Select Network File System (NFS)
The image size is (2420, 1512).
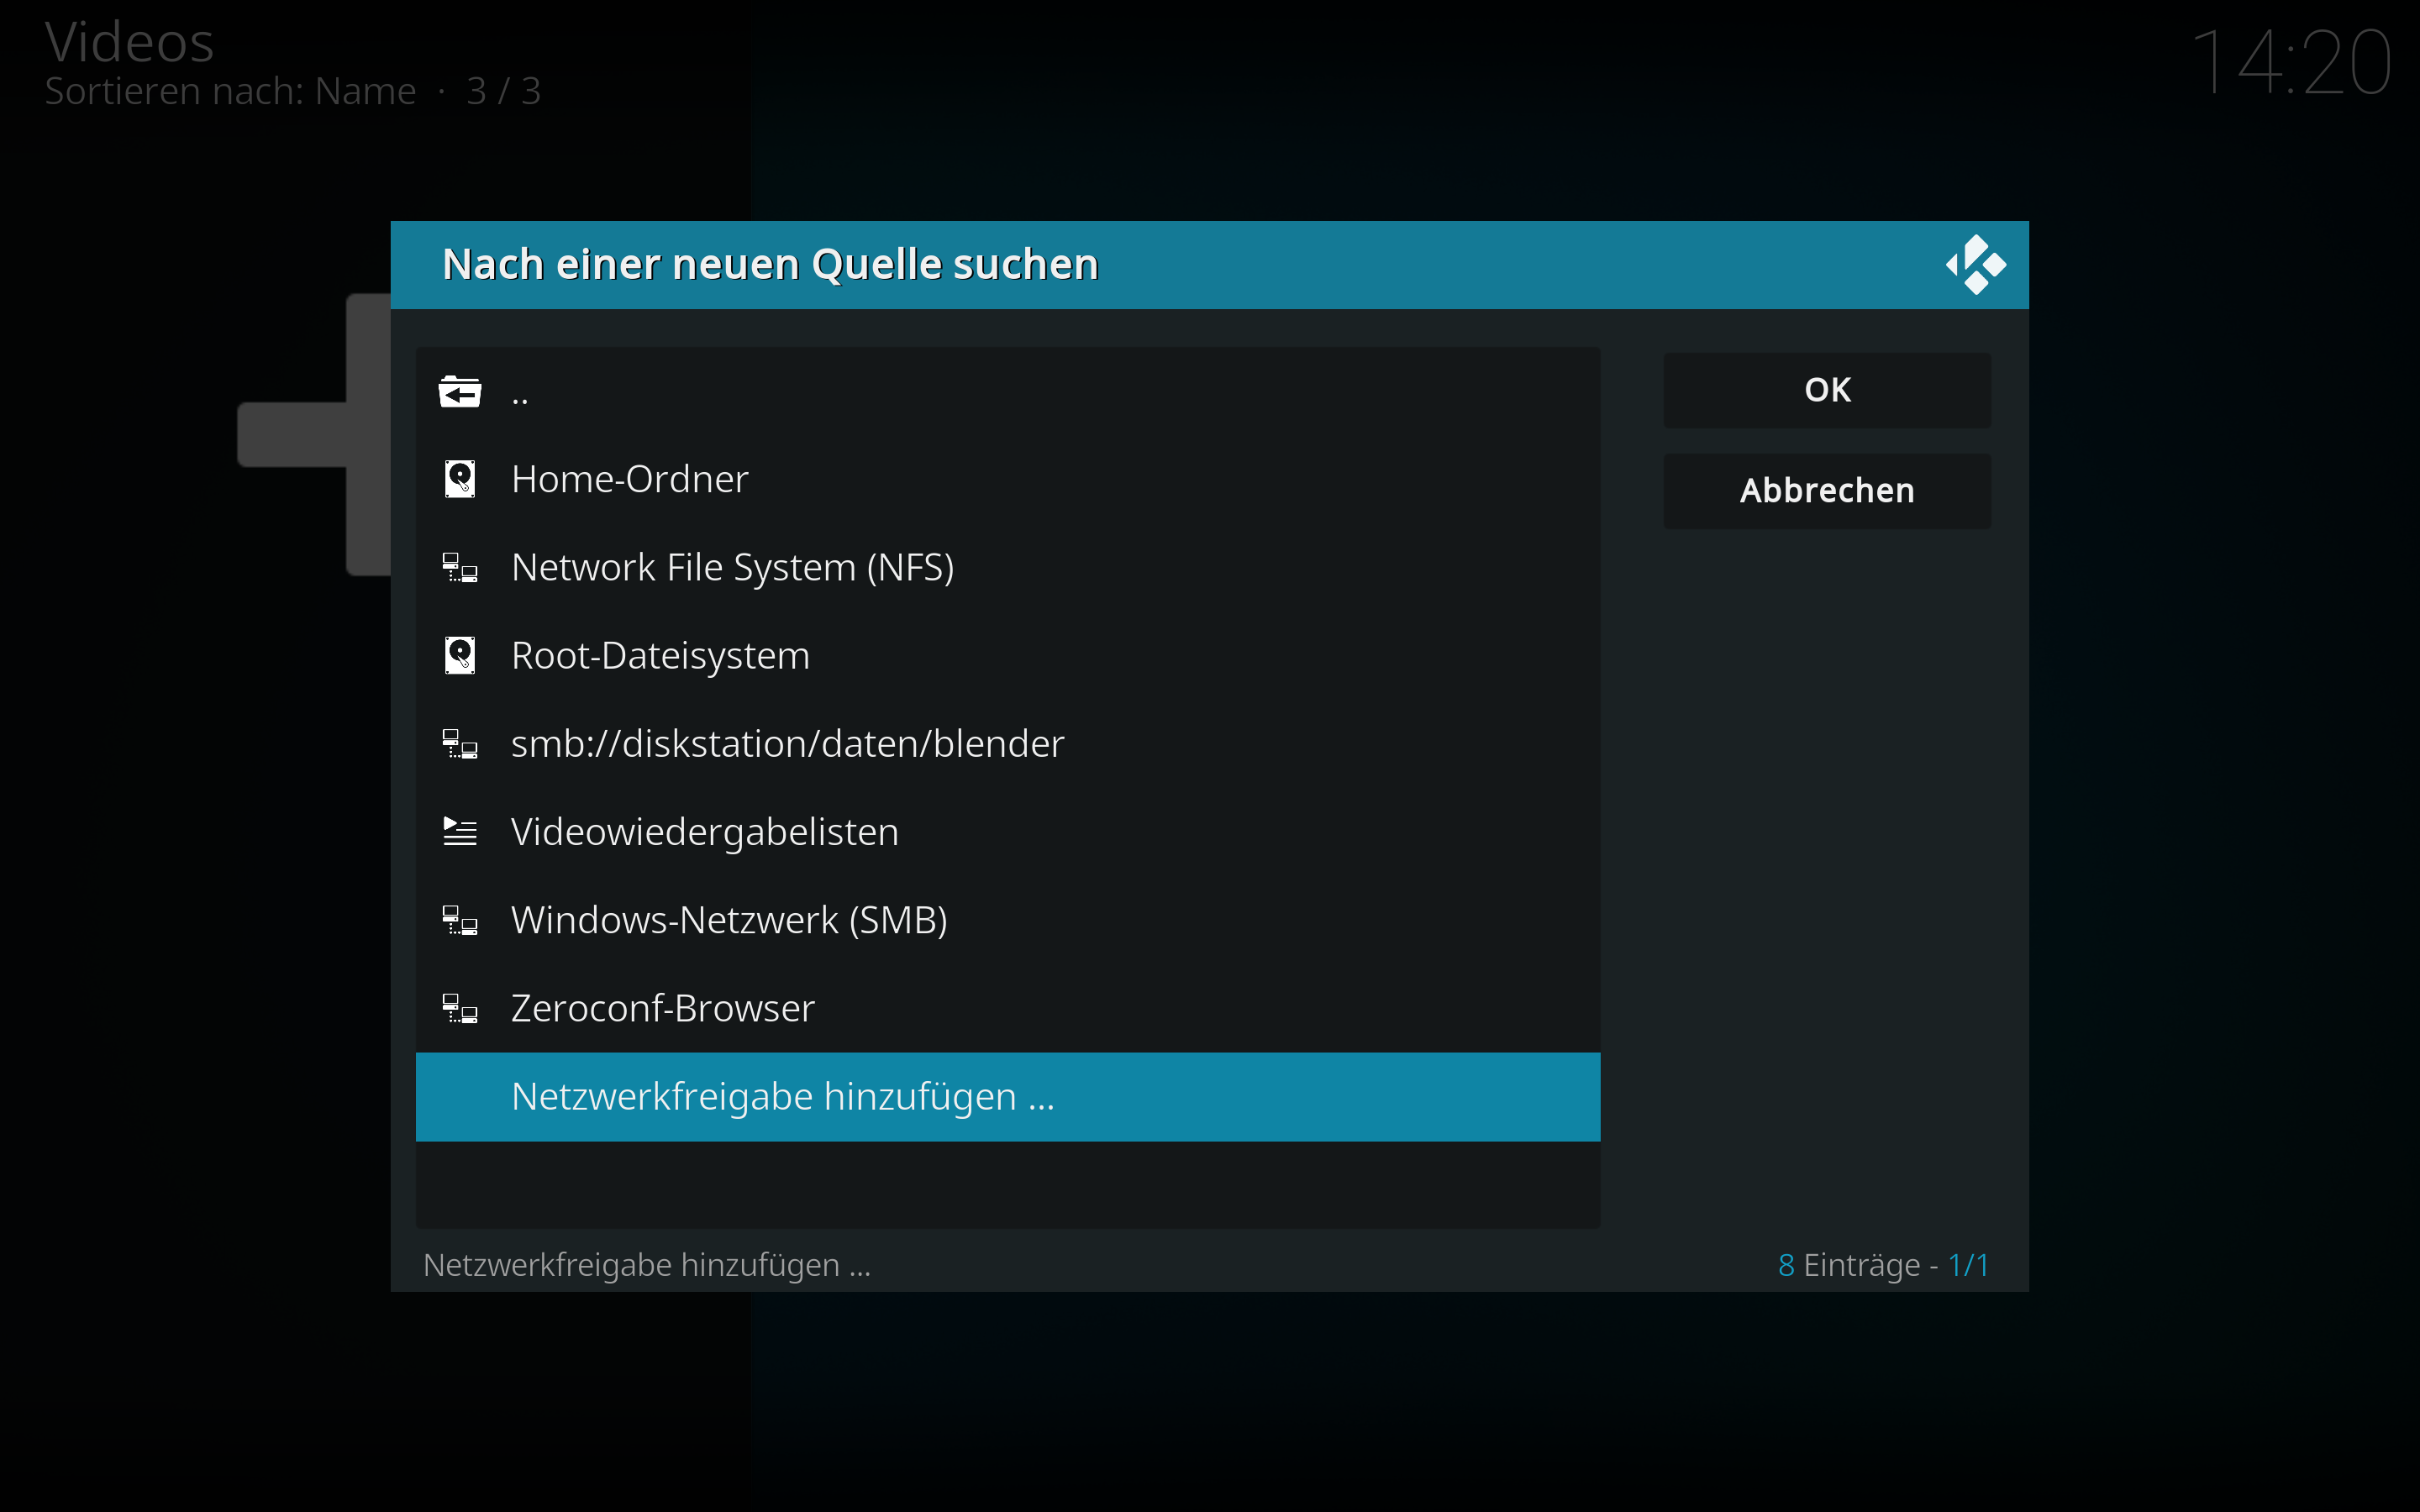pos(733,566)
